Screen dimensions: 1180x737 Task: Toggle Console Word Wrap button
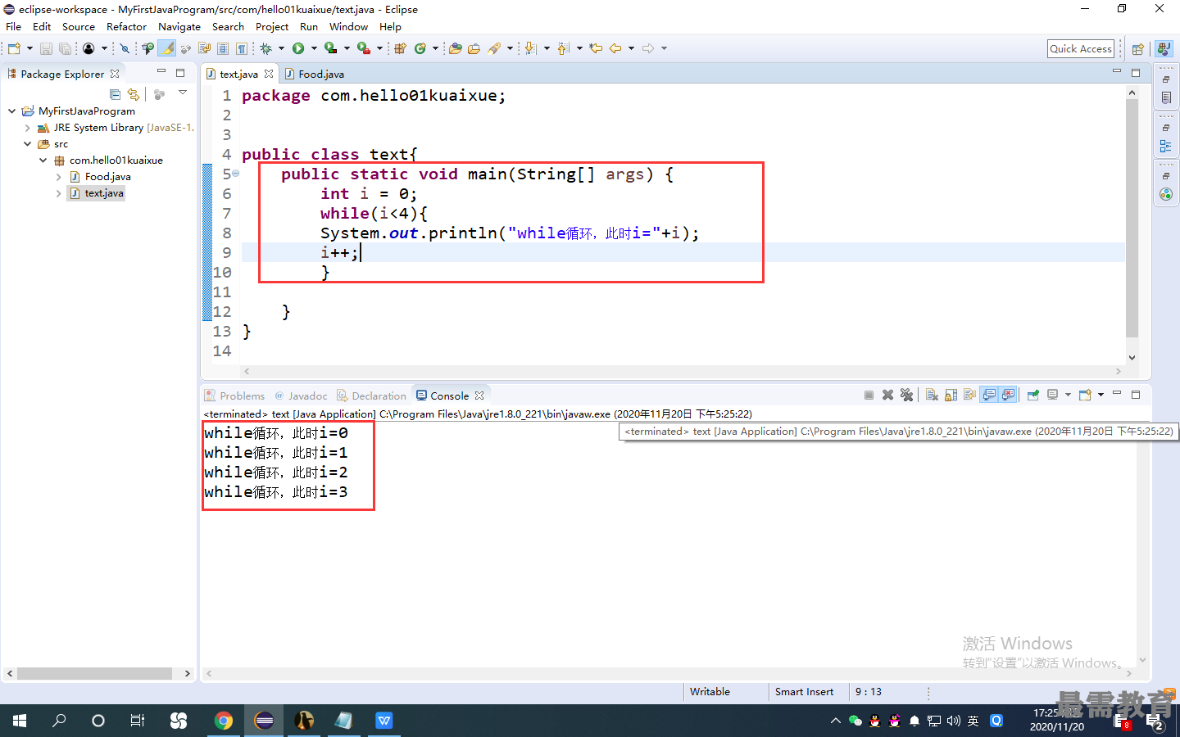tap(970, 395)
